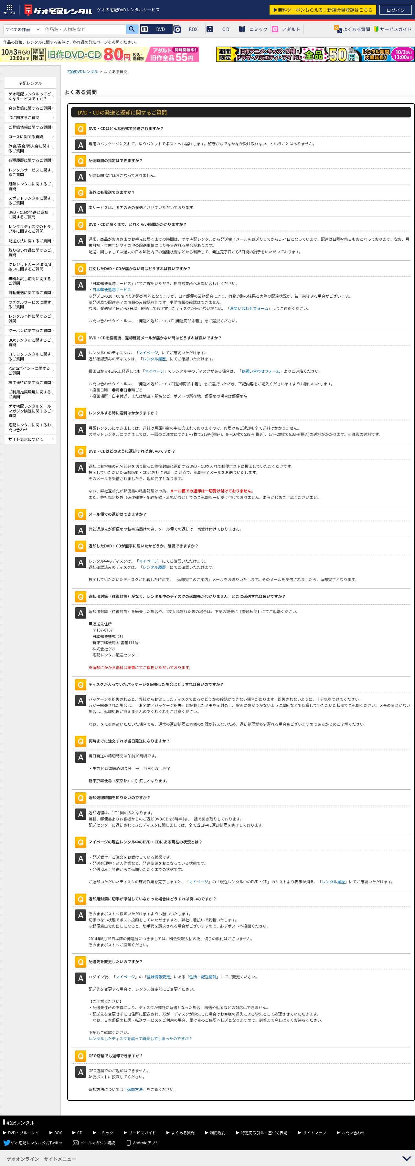This screenshot has height=1166, width=415.
Task: Click the よくある質問 Q&A icon
Action: point(338,29)
